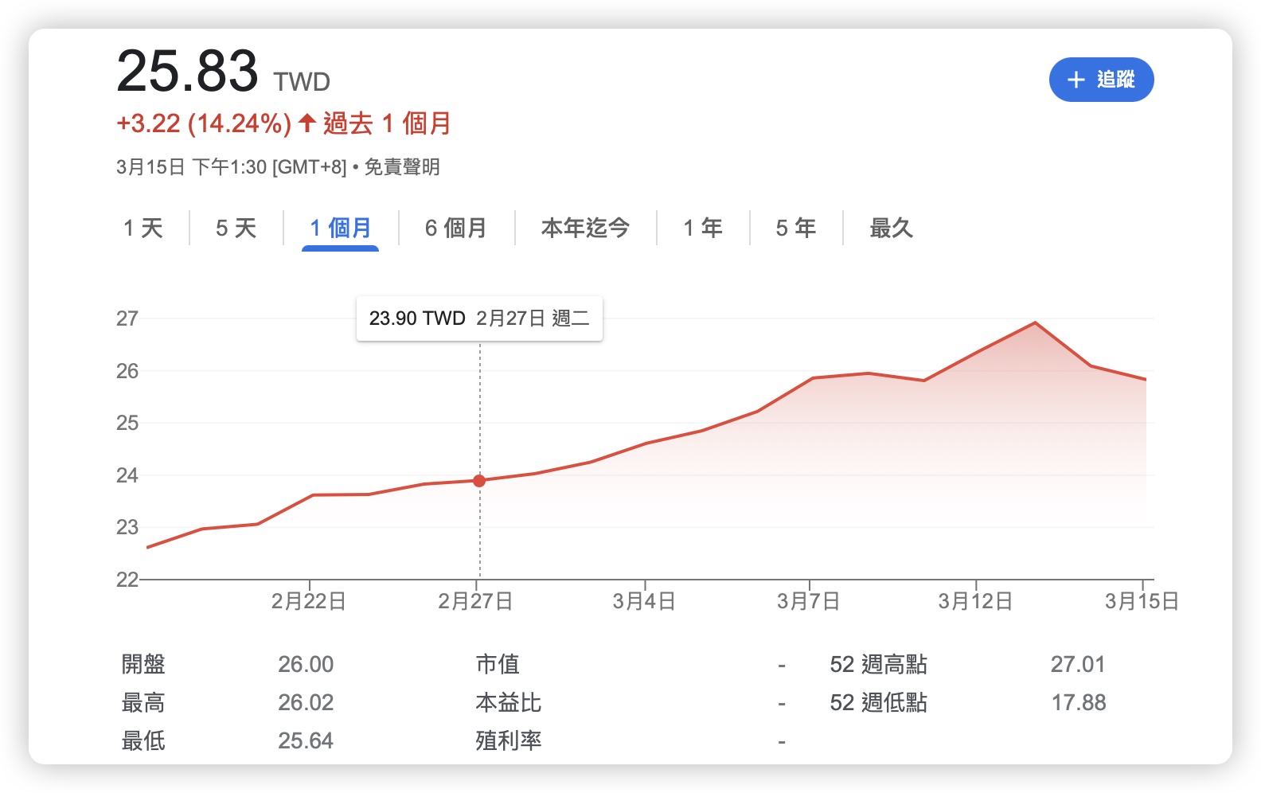The height and width of the screenshot is (793, 1261).
Task: Click the 2月27日 axis label
Action: pos(476,601)
